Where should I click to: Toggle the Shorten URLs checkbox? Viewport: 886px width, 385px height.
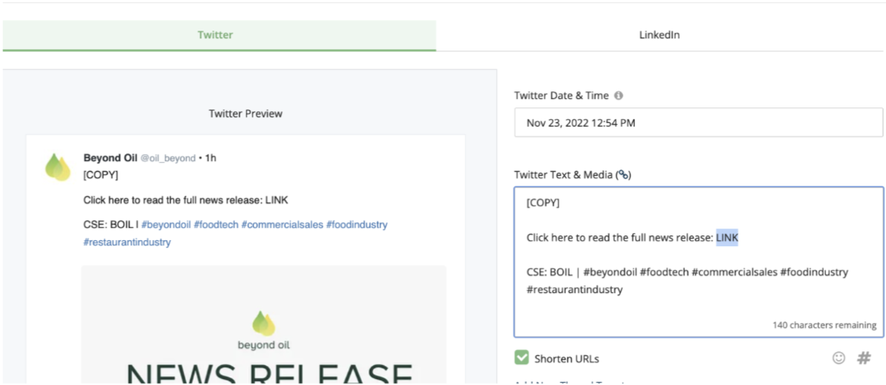click(522, 358)
